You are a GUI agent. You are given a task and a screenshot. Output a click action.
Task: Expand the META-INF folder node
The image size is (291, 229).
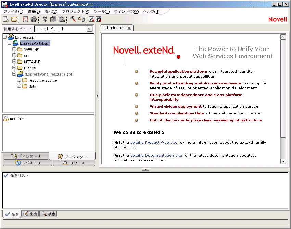coord(14,61)
